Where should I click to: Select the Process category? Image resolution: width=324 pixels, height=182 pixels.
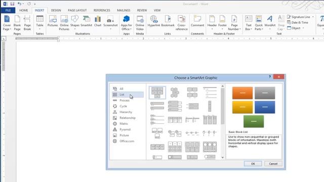tap(128, 100)
